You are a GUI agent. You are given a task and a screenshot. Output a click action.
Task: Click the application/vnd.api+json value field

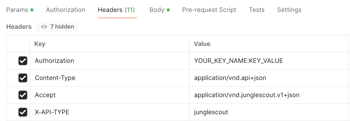[x=269, y=78]
